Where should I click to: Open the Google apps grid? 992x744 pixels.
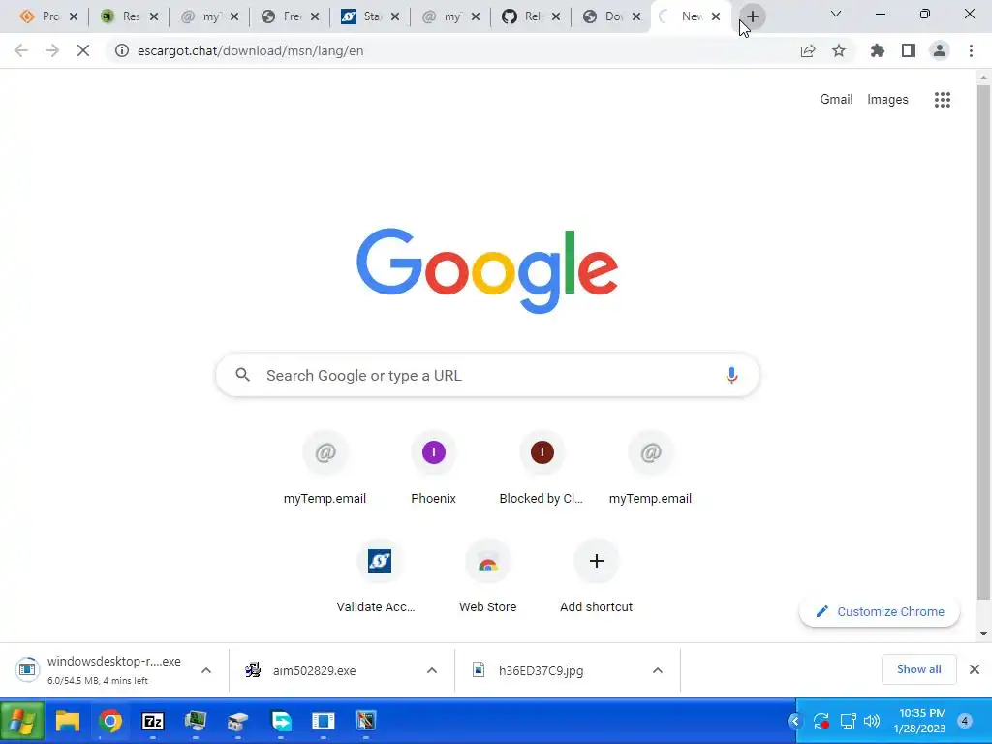point(942,100)
